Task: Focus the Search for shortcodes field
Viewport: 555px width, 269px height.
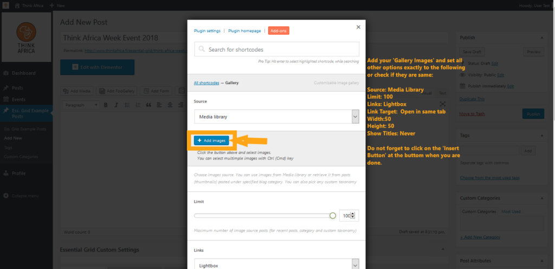Action: (276, 49)
